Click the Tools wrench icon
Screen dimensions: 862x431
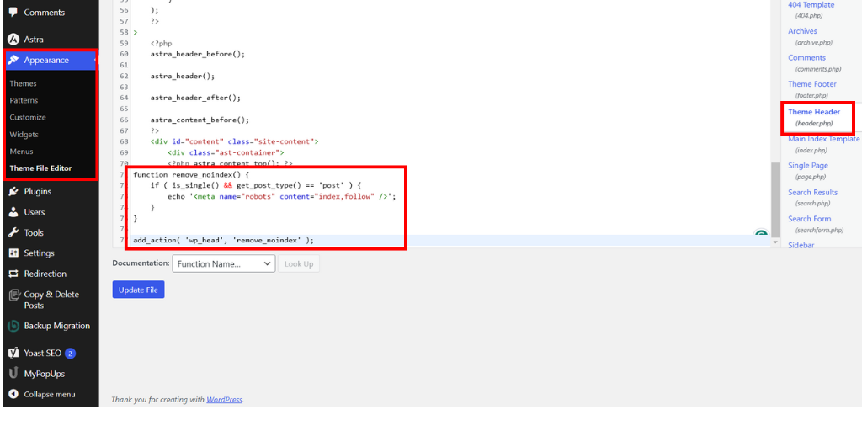13,232
